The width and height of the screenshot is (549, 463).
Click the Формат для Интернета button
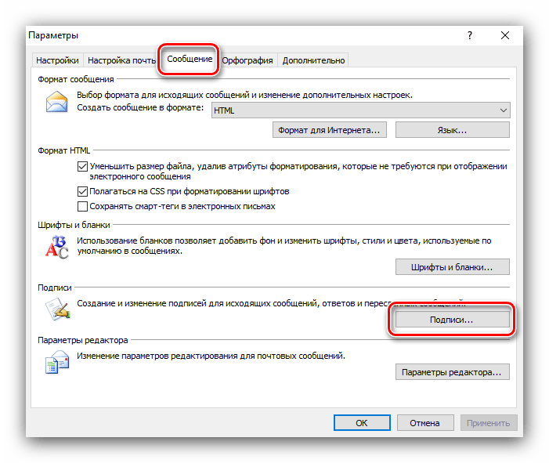(329, 130)
